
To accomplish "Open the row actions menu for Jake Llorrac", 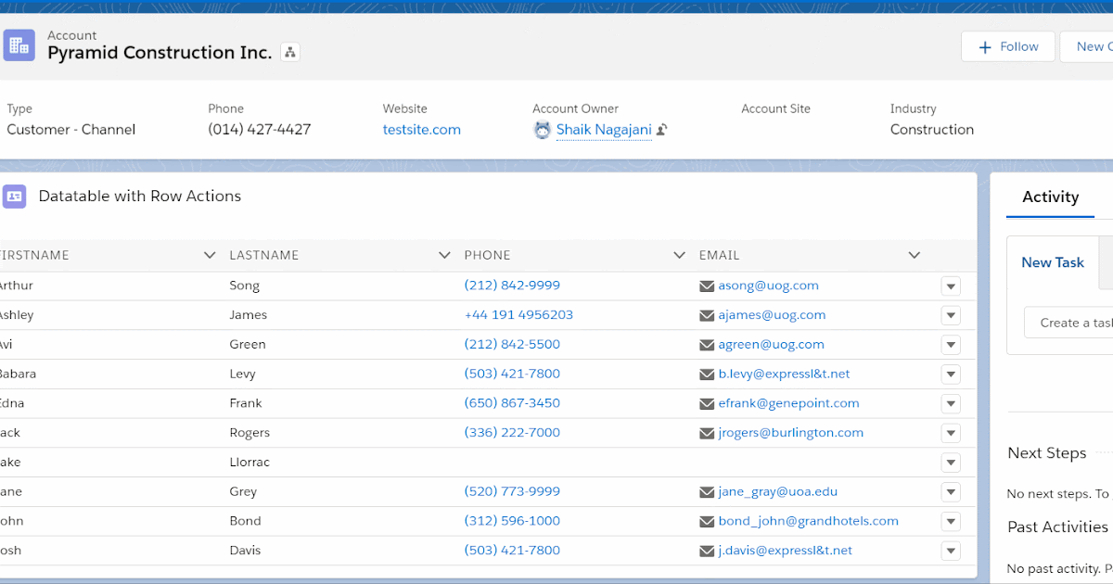I will [951, 463].
